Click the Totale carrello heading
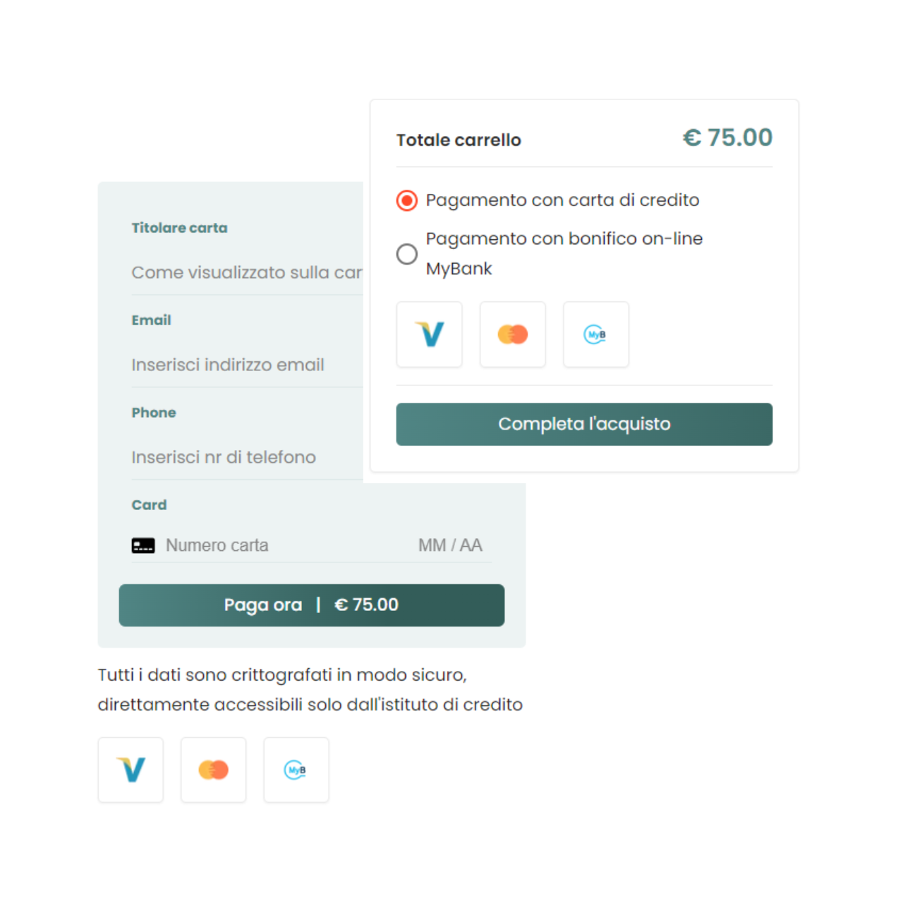903x903 pixels. coord(459,140)
